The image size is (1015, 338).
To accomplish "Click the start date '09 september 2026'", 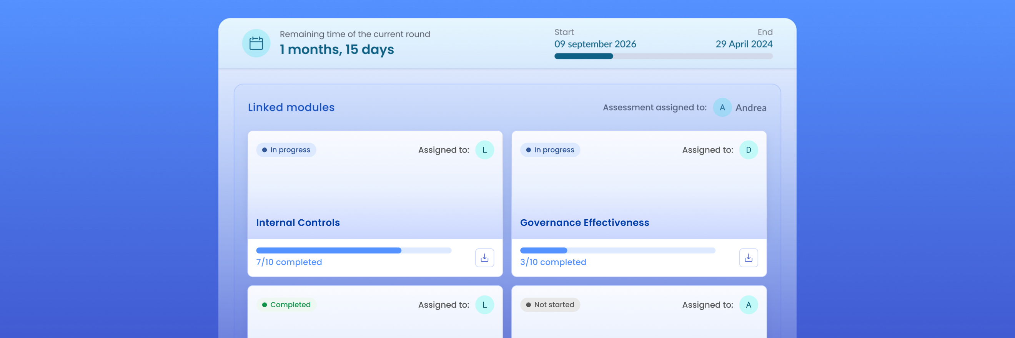I will tap(595, 44).
